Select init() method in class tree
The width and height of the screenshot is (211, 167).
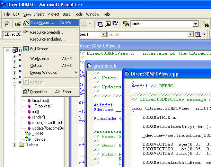click(36, 112)
